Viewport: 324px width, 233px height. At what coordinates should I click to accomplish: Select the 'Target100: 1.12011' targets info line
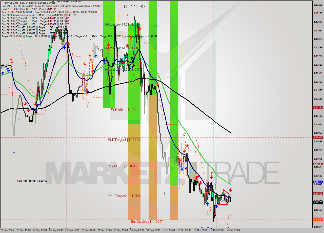[79, 36]
